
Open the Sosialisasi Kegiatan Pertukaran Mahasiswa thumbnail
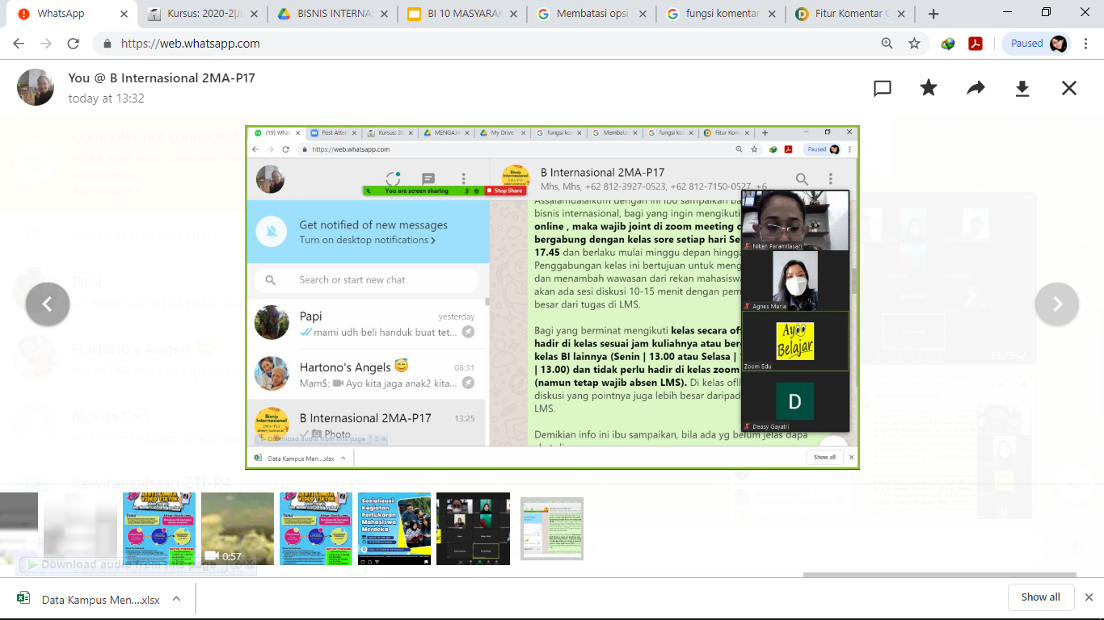(394, 529)
